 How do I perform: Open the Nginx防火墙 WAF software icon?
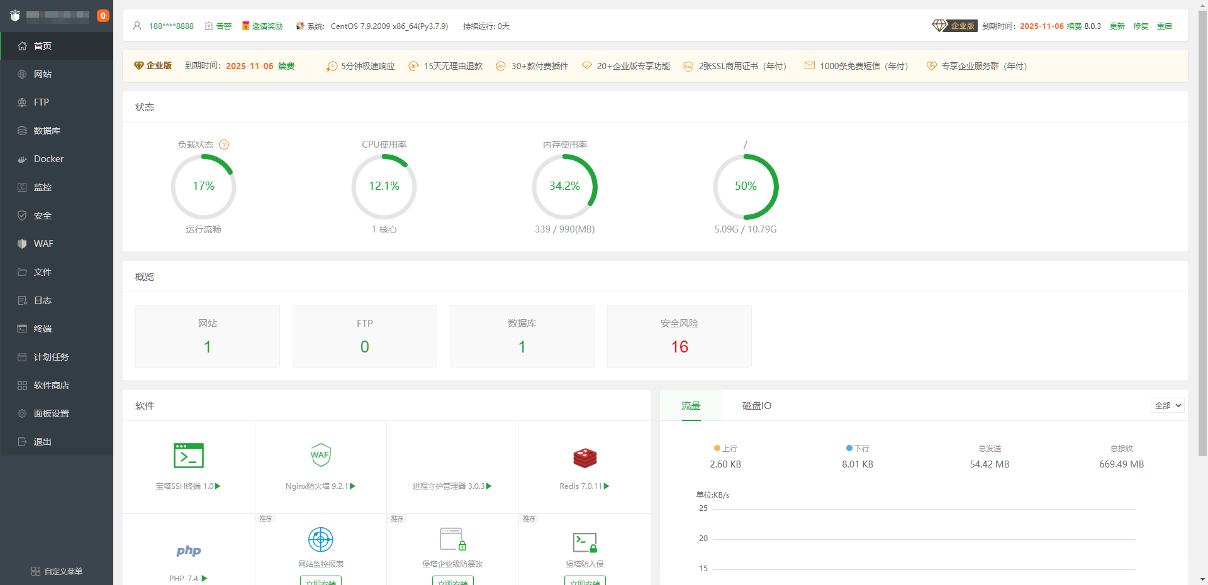321,455
